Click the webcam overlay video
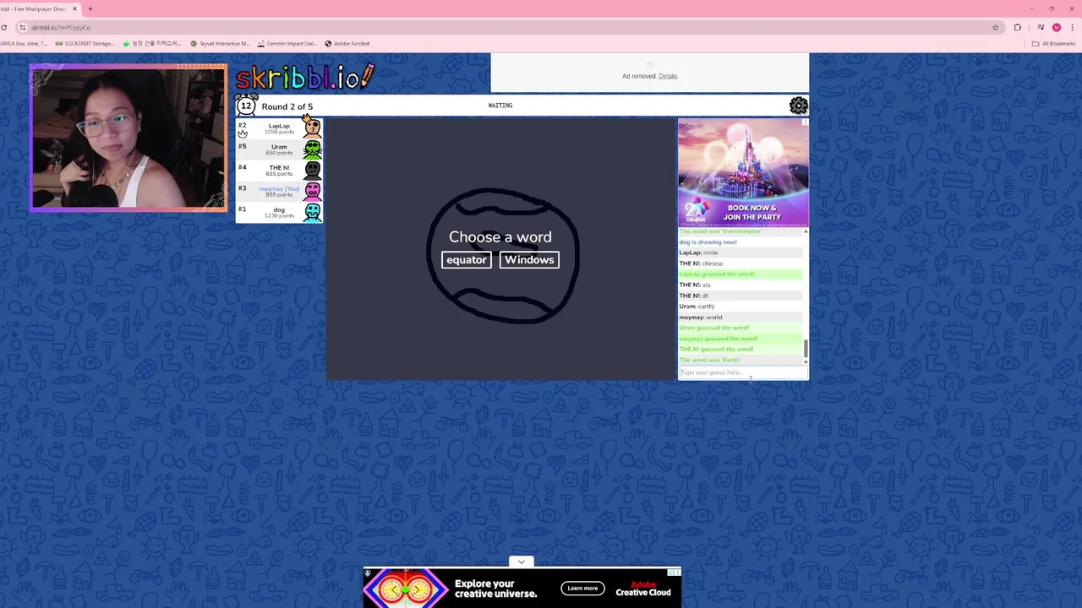This screenshot has height=608, width=1082. point(128,138)
